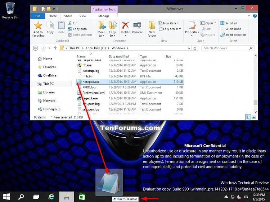Go up one folder level arrow
Screen dimensions: 270x202
point(55,48)
